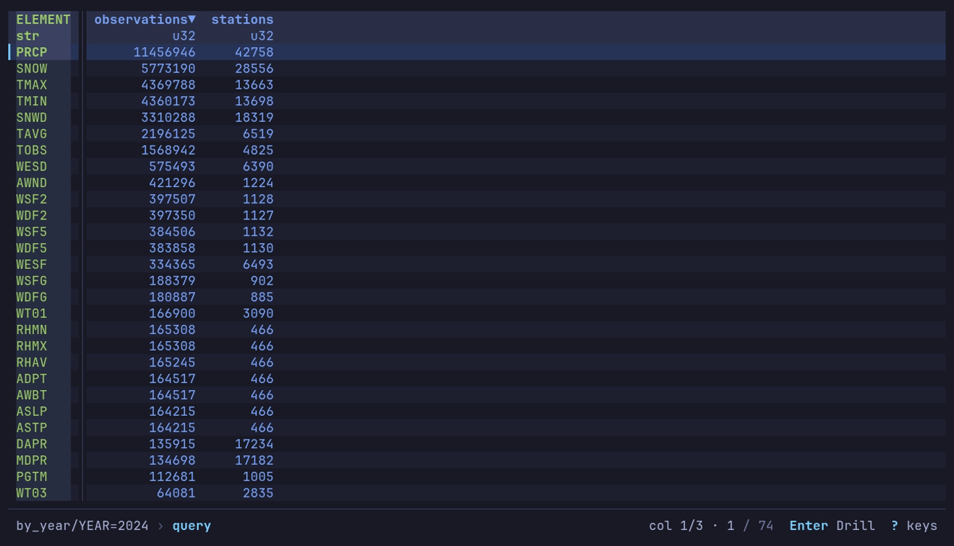
Task: Select the WDF5 element cell
Action: [32, 248]
